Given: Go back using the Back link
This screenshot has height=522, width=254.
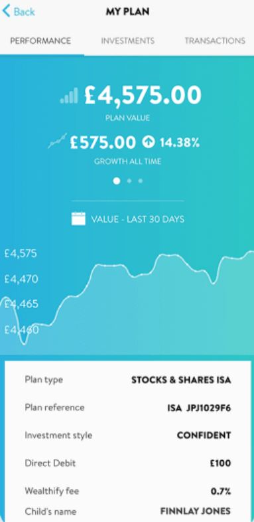Looking at the screenshot, I should [x=19, y=12].
